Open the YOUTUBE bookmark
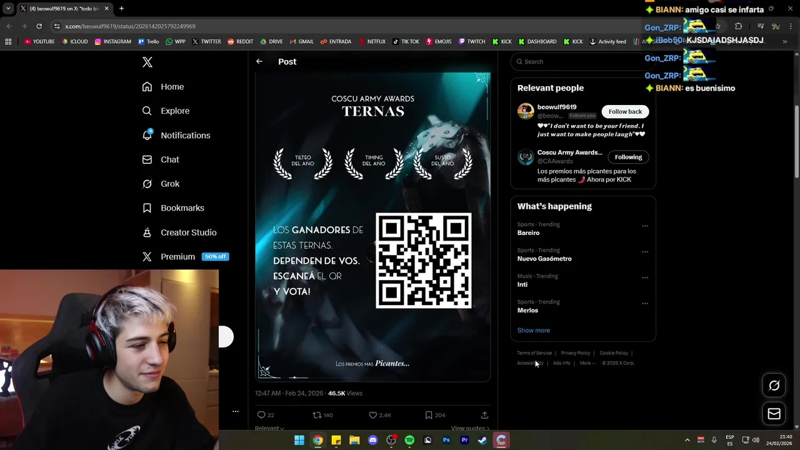Screen dimensions: 800x450 pyautogui.click(x=39, y=42)
